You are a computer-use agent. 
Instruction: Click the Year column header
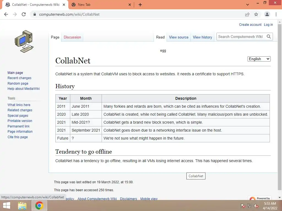click(63, 98)
